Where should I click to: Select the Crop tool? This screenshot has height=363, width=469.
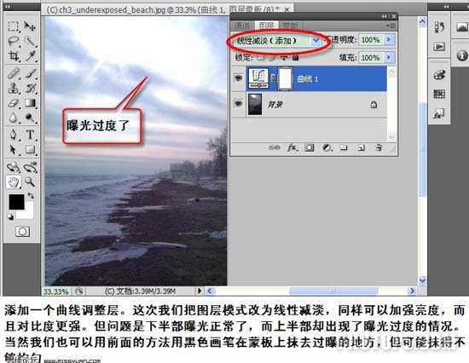pos(13,55)
